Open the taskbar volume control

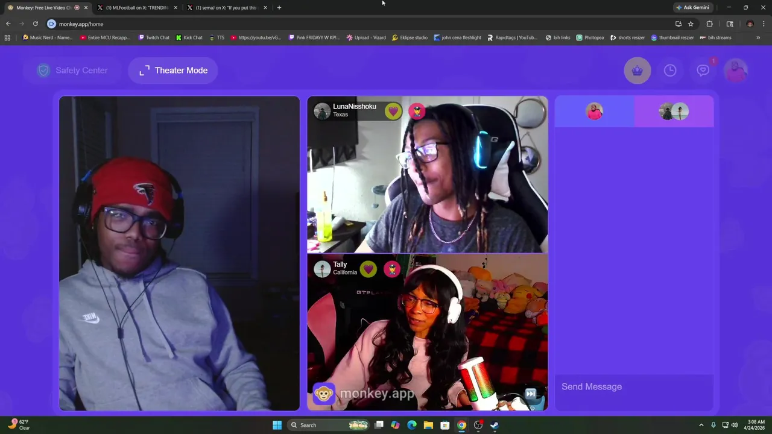(734, 425)
